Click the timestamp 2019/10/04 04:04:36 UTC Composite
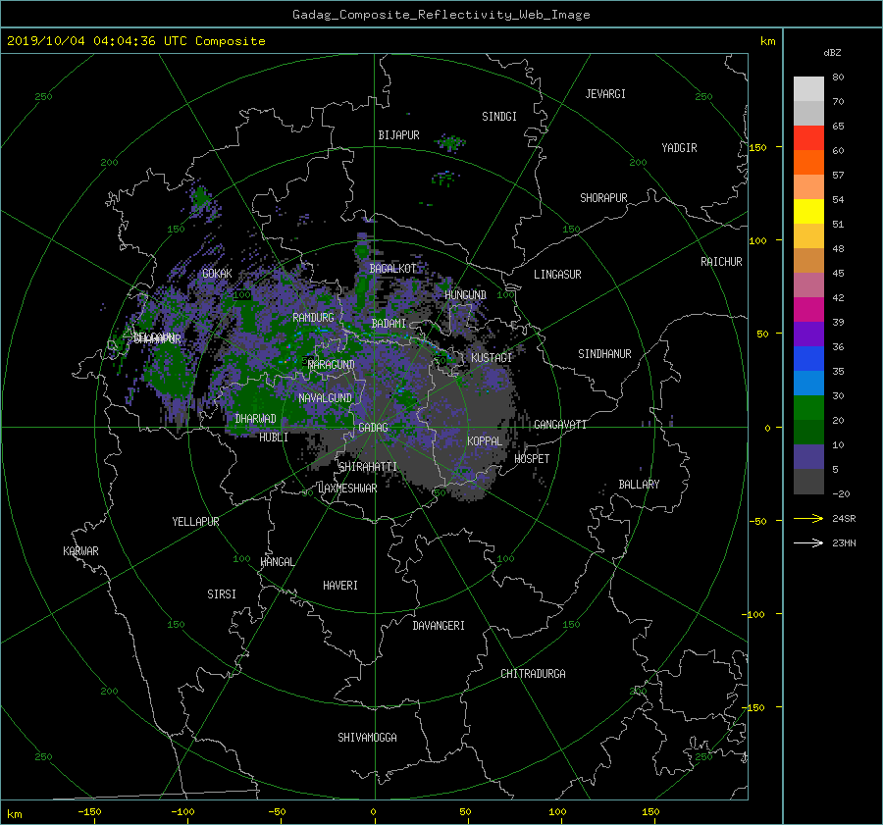The width and height of the screenshot is (883, 825). click(135, 41)
